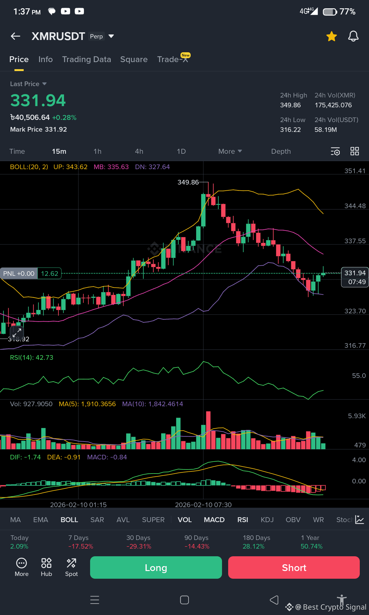
Task: Tap the PNL +0.00 position label
Action: point(19,273)
